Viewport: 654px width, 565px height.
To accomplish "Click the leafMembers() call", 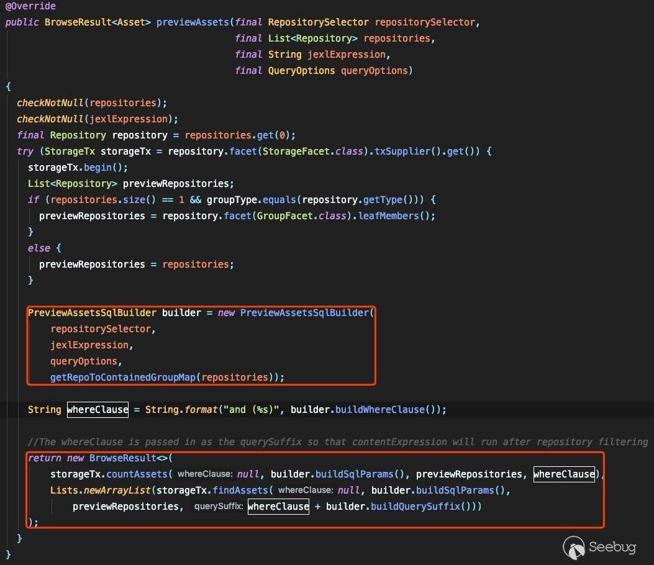I will (394, 216).
